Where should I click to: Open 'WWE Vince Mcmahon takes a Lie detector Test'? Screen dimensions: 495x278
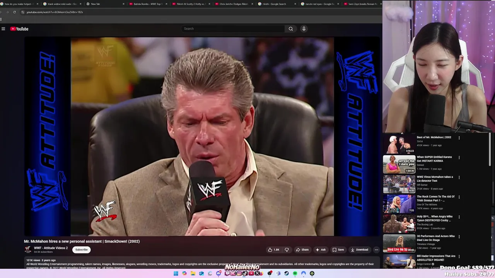(435, 179)
